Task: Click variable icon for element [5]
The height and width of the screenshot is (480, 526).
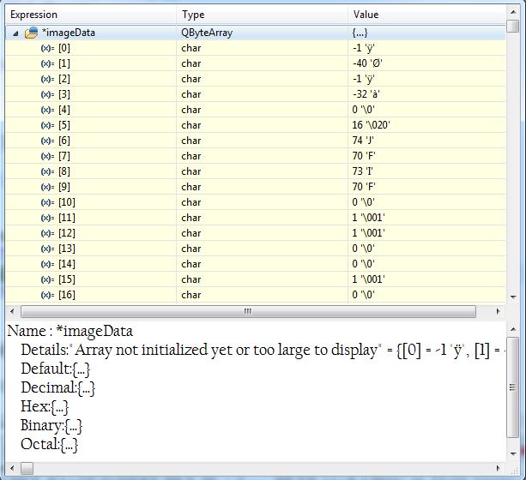Action: pyautogui.click(x=47, y=125)
